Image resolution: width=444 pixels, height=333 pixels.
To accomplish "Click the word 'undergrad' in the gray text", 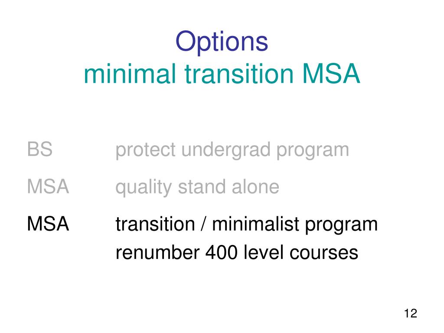I will coord(226,150).
